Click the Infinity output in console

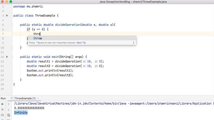(21, 113)
